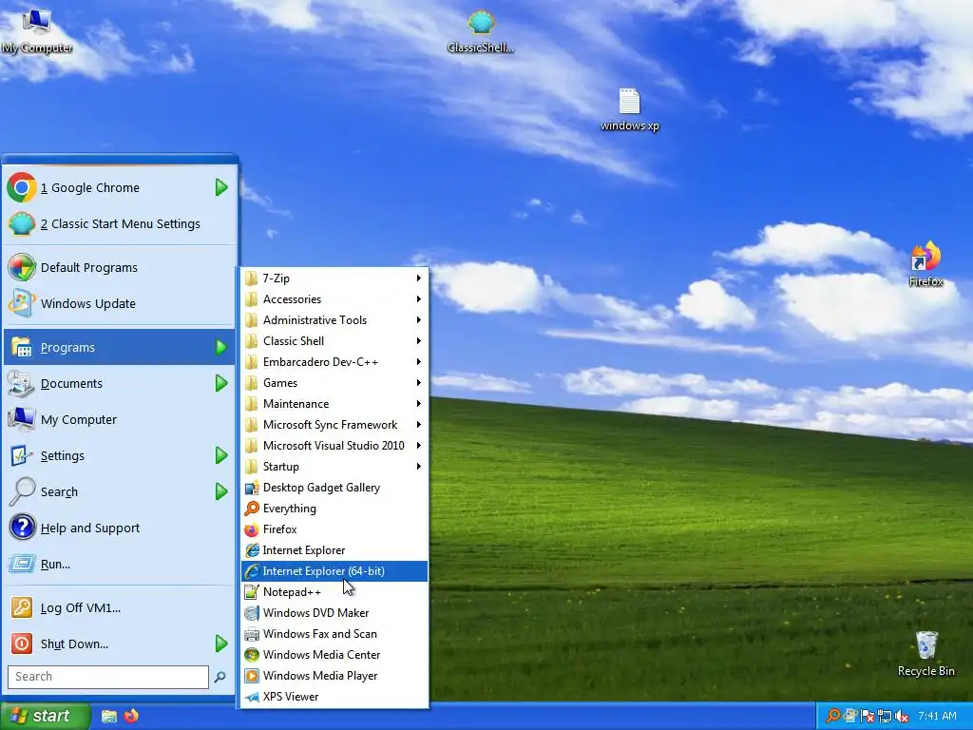Image resolution: width=973 pixels, height=730 pixels.
Task: Open Windows Update
Action: 119,303
